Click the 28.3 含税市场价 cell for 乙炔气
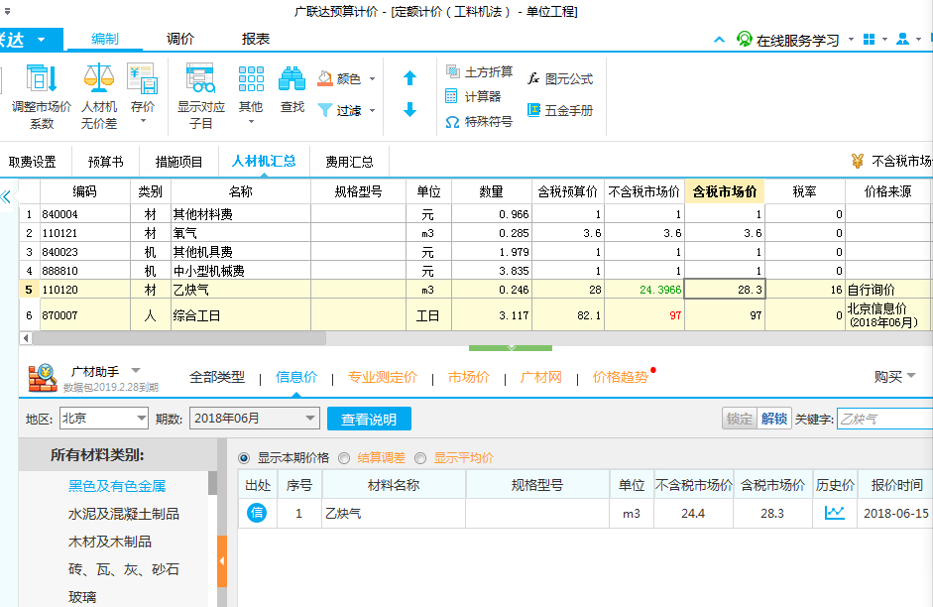Screen dimensions: 933x607 (x=725, y=290)
